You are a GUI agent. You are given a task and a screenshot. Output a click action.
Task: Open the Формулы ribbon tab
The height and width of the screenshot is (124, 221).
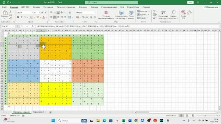click(83, 7)
